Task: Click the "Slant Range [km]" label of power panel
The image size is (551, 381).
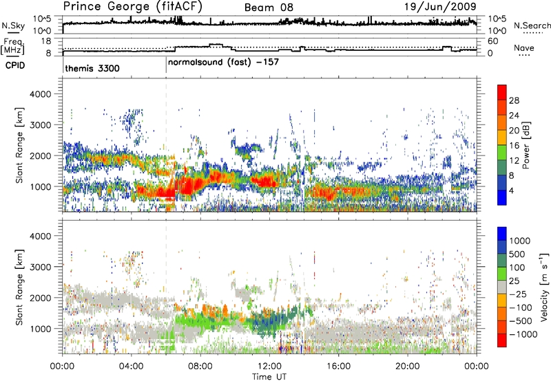Action: [x=19, y=145]
